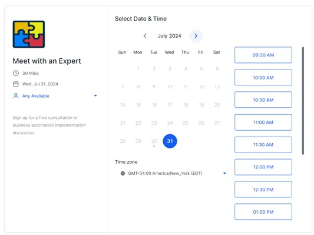Click the person icon beside Any Available

tap(16, 96)
